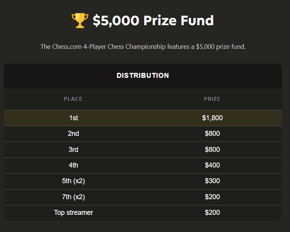Click the 3rd place $800 prize
The width and height of the screenshot is (290, 232).
click(212, 150)
